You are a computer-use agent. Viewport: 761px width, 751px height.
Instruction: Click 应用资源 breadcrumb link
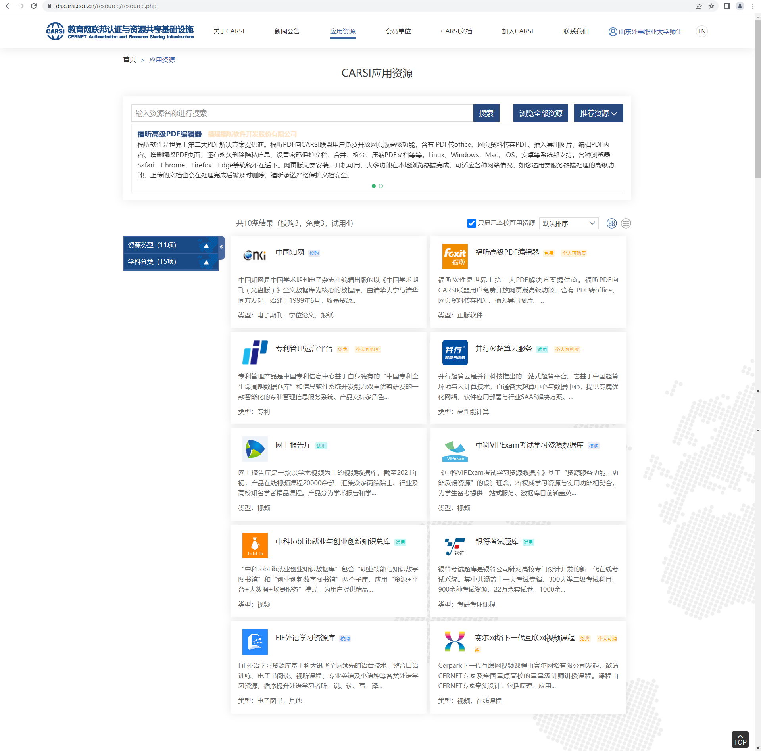click(162, 60)
